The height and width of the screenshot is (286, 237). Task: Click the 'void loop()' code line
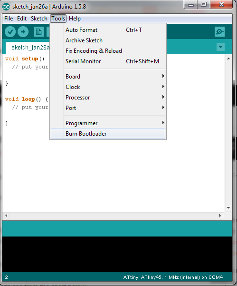27,99
